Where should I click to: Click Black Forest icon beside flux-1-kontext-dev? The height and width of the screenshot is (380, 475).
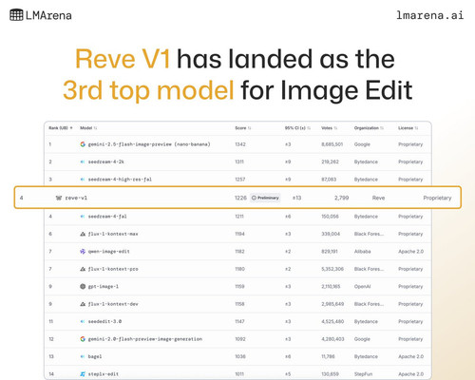tap(83, 304)
